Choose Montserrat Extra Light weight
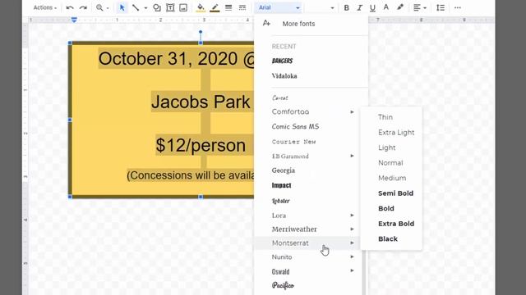 [x=396, y=133]
